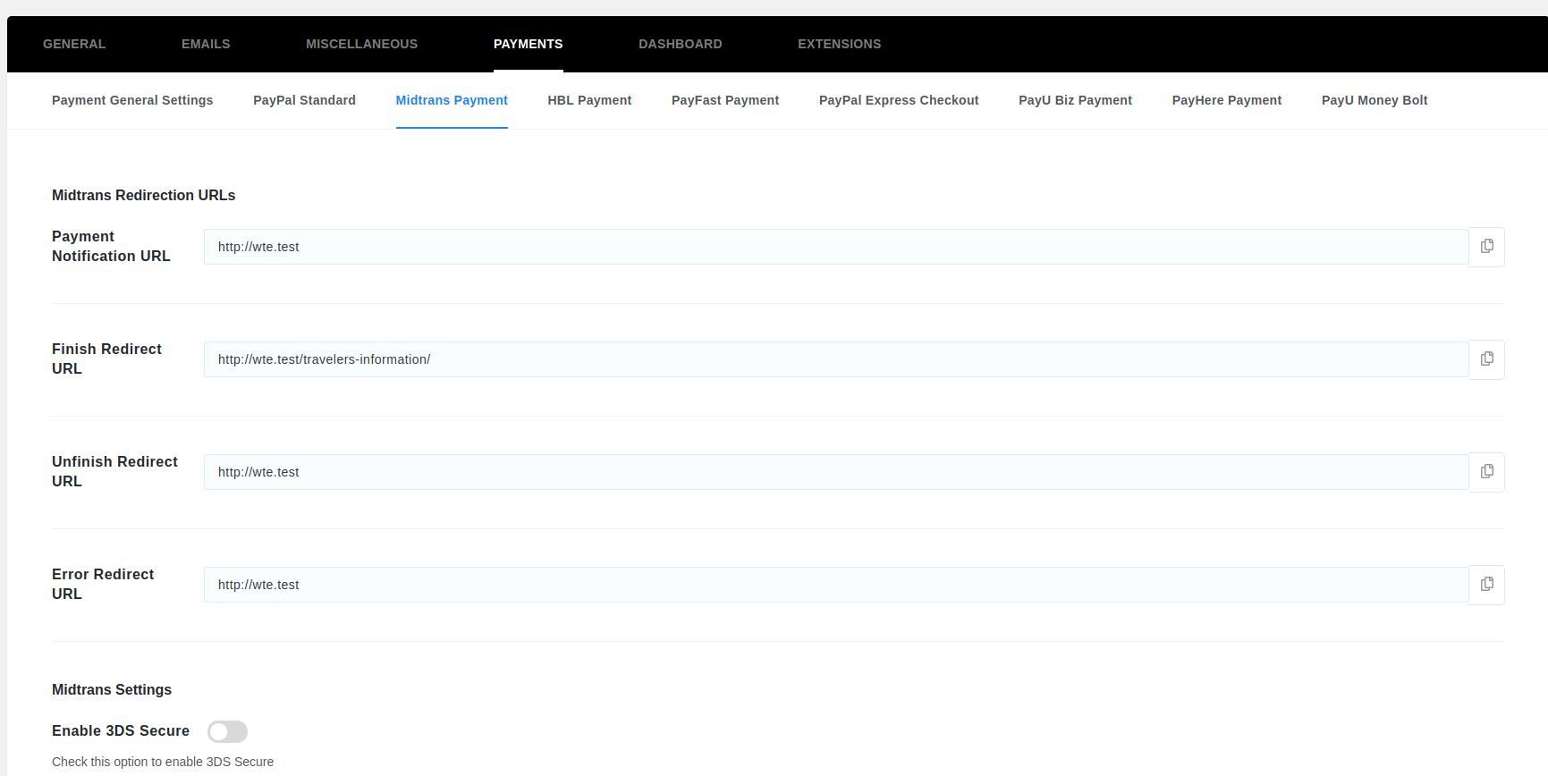Click the Finish Redirect URL field

836,359
